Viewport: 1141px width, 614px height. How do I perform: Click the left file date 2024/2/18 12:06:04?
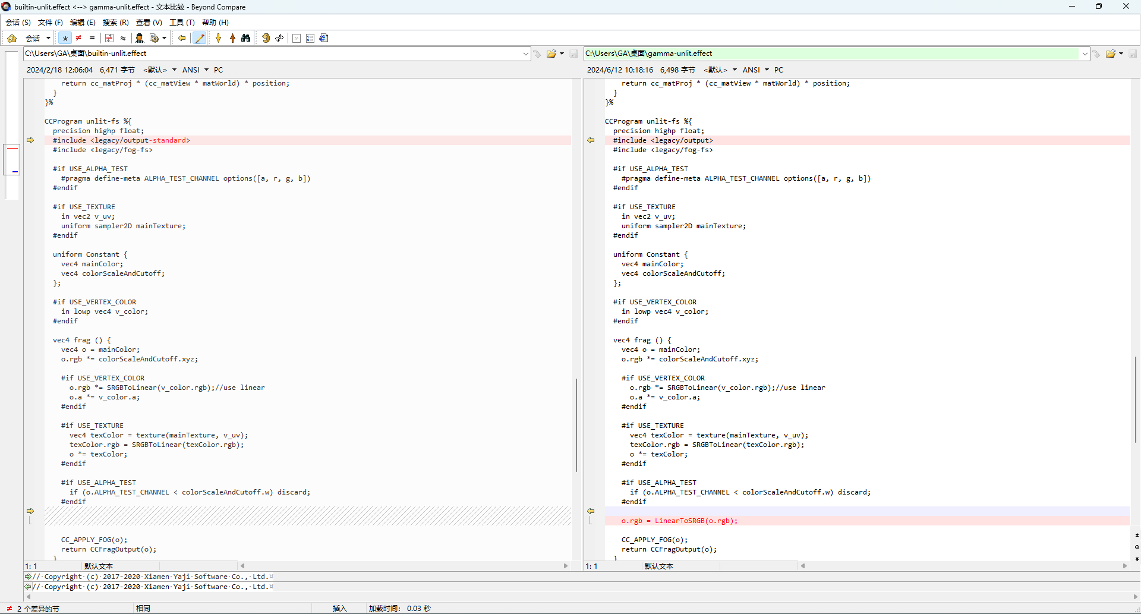pyautogui.click(x=59, y=70)
